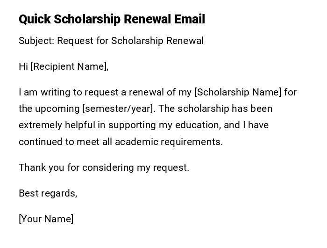Select the [Scholarship Name] placeholder
Image resolution: width=327 pixels, height=248 pixels.
pos(238,92)
